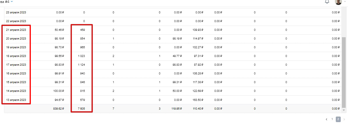
Task: Select page 2 in pagination
Action: tap(338, 119)
